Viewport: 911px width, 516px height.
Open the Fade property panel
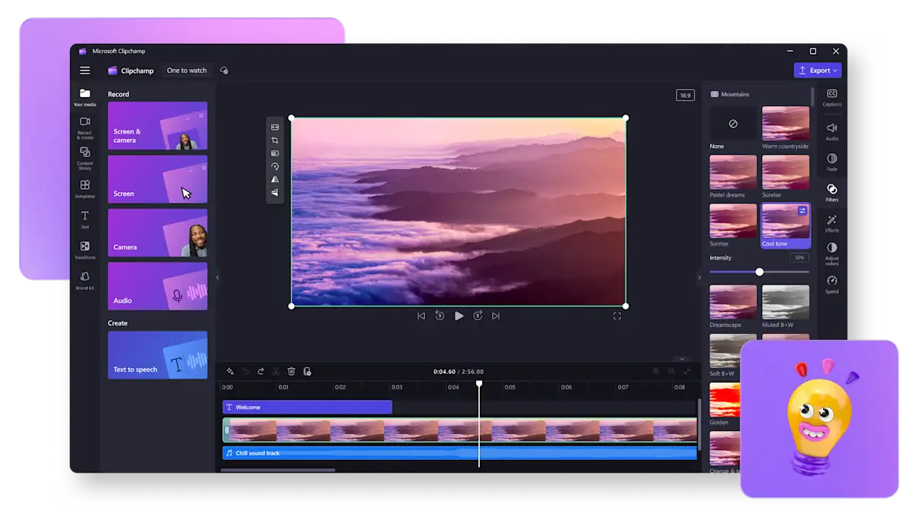coord(832,162)
